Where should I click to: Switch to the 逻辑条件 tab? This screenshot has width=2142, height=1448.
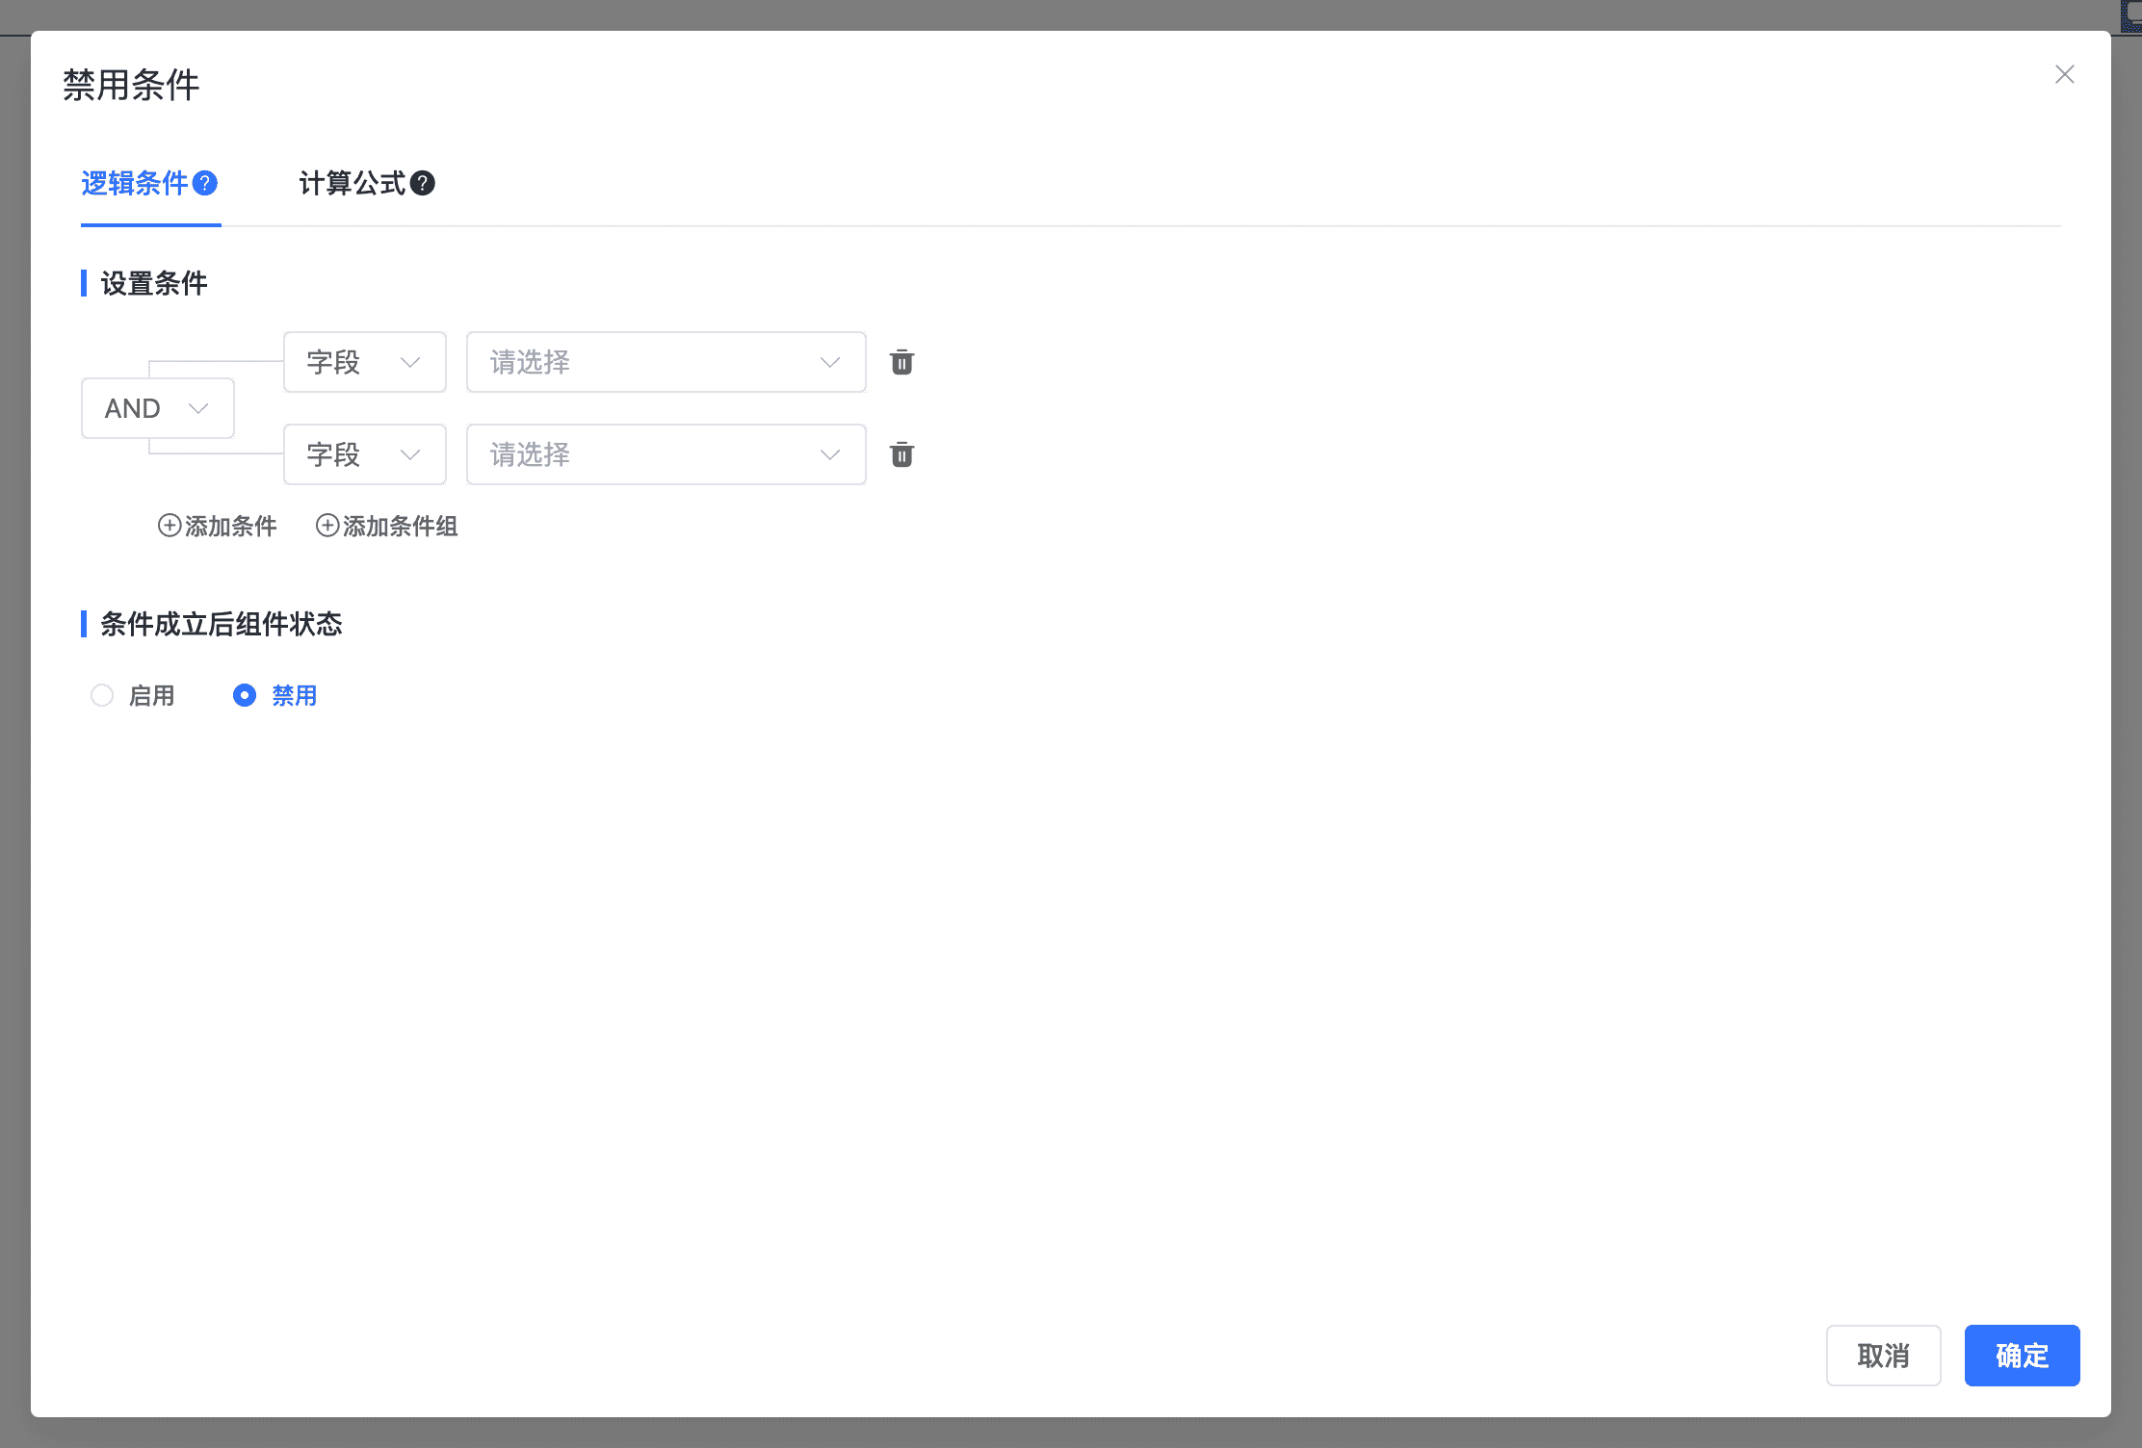(135, 183)
